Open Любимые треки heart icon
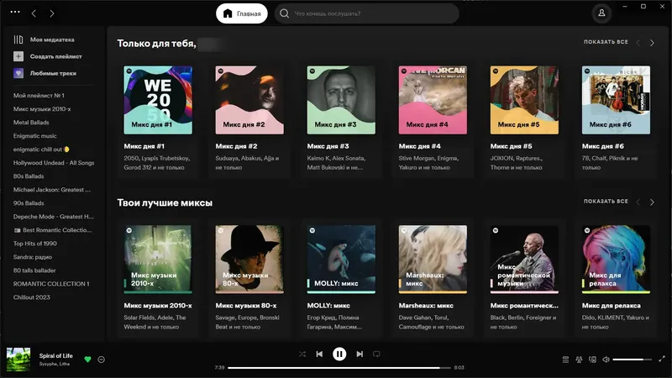 click(18, 73)
